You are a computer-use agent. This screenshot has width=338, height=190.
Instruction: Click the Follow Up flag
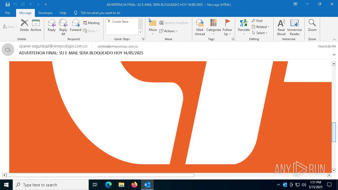tap(227, 27)
